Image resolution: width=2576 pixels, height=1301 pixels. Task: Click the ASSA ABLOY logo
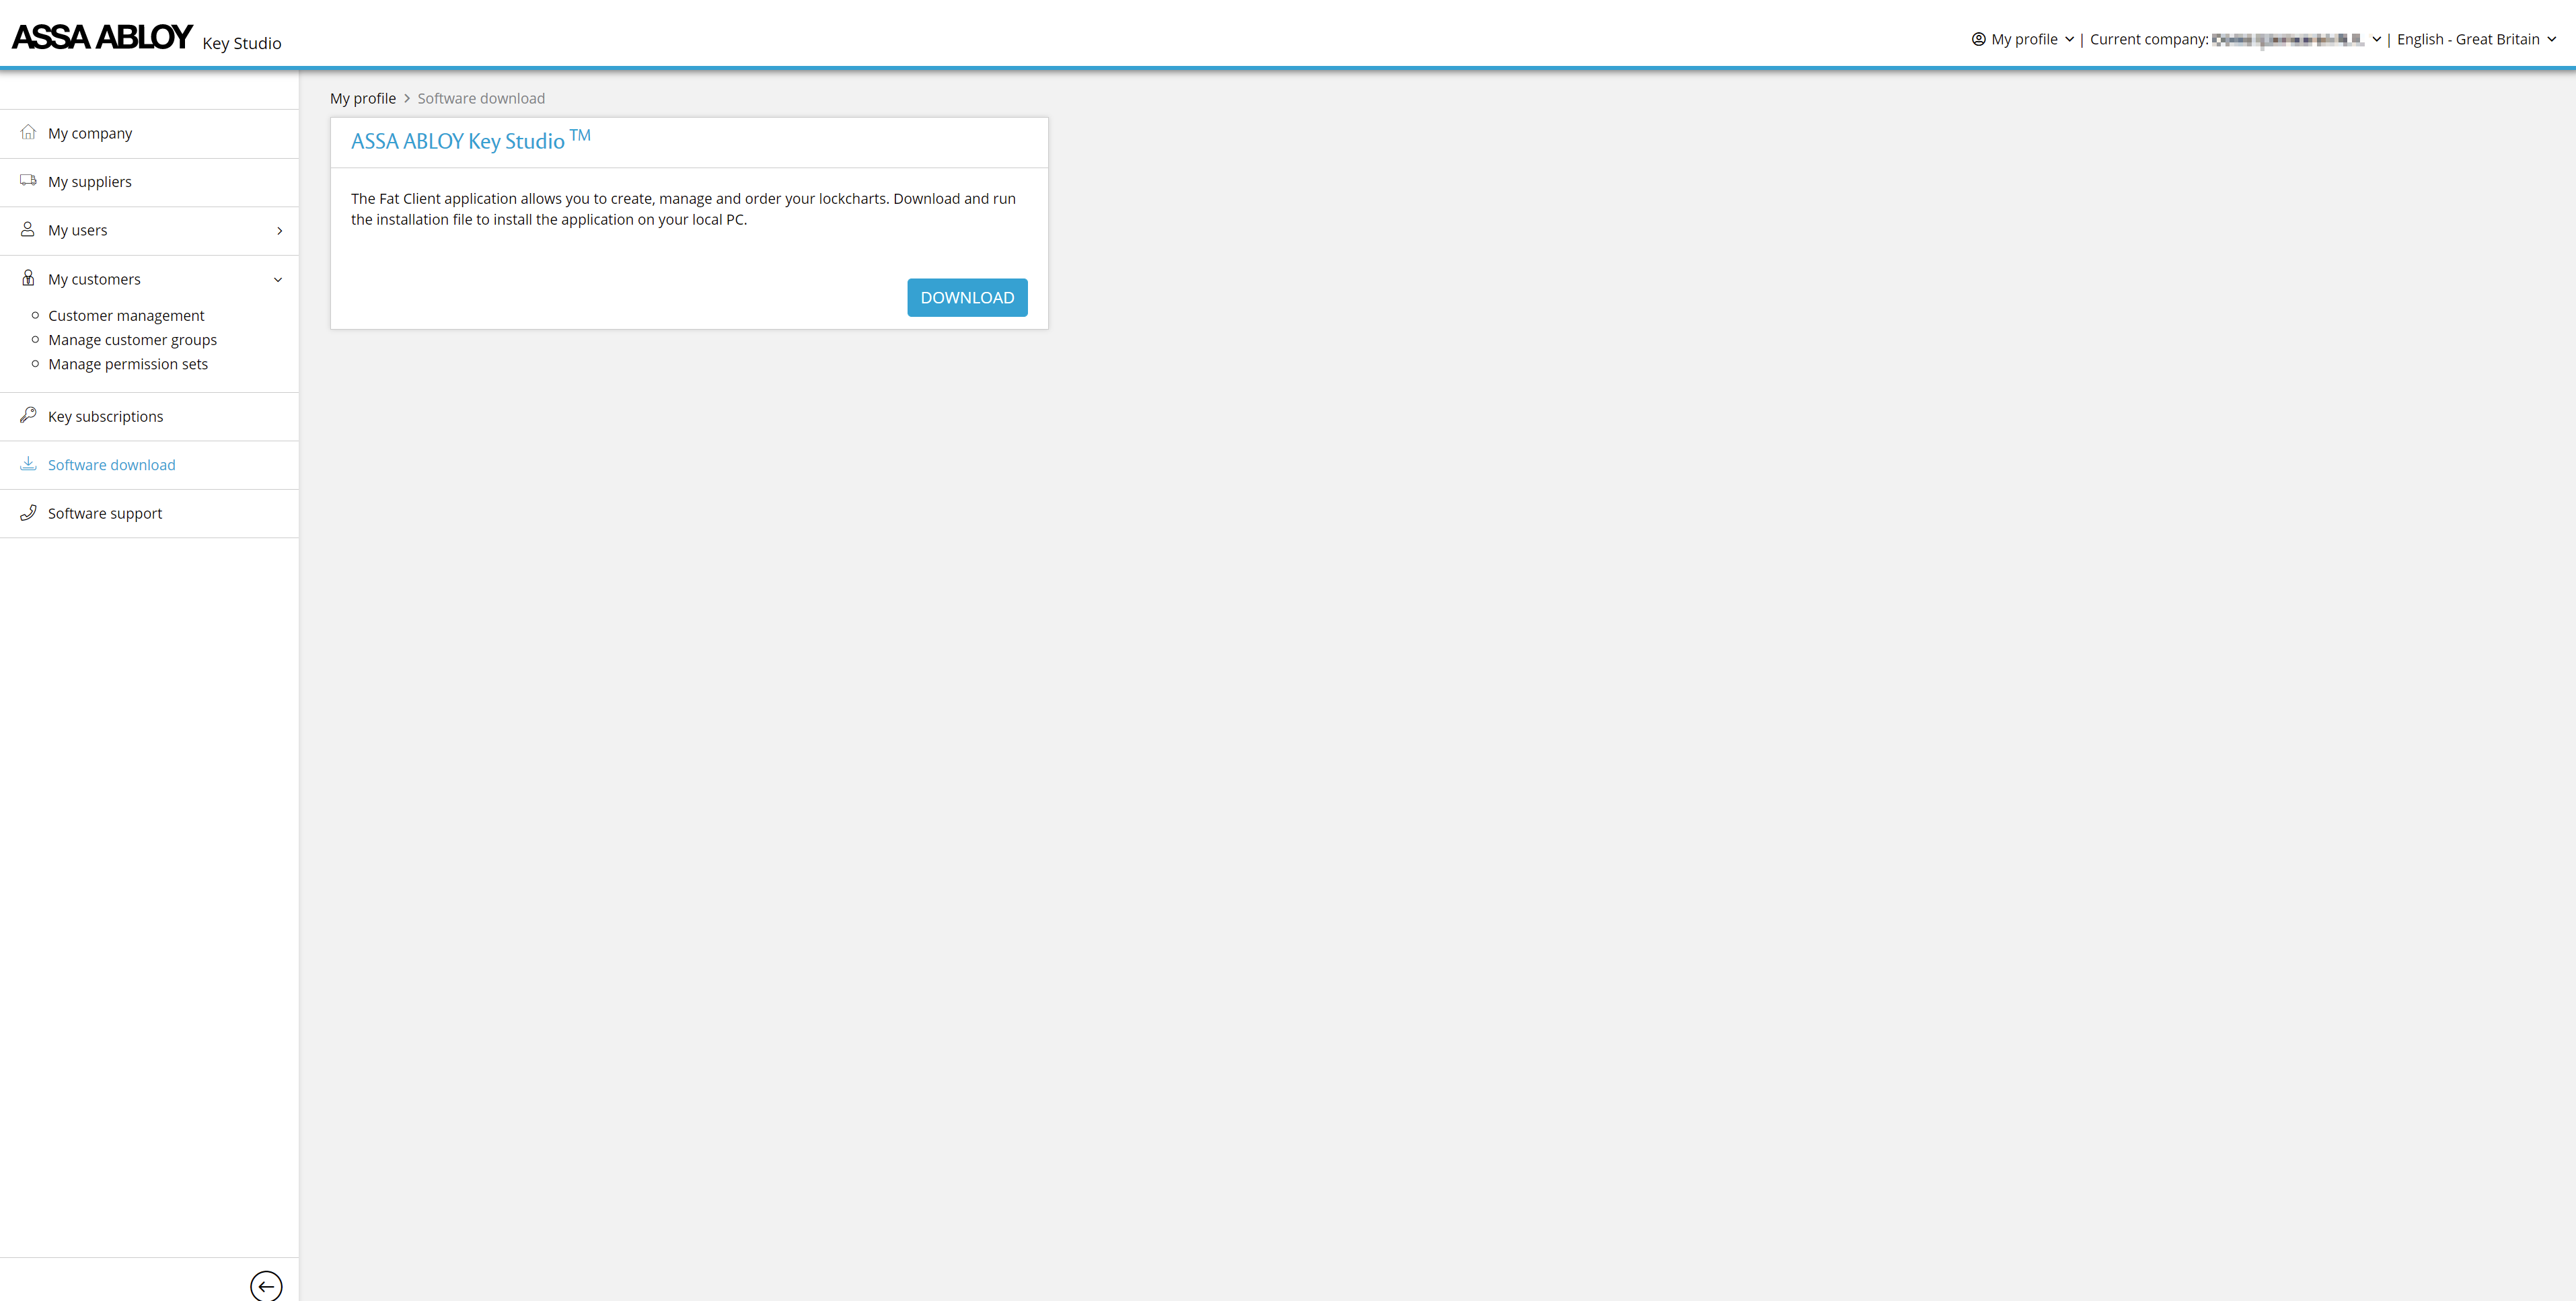pyautogui.click(x=102, y=37)
